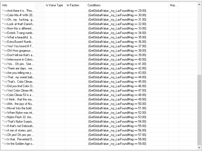This screenshot has width=202, height=151.
Task: Click the condition _ivy_LasFoundMag == 37.00
Action: pyautogui.click(x=117, y=46)
